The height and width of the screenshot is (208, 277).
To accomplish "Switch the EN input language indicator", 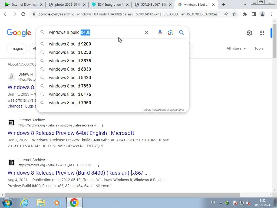I will pyautogui.click(x=213, y=202).
